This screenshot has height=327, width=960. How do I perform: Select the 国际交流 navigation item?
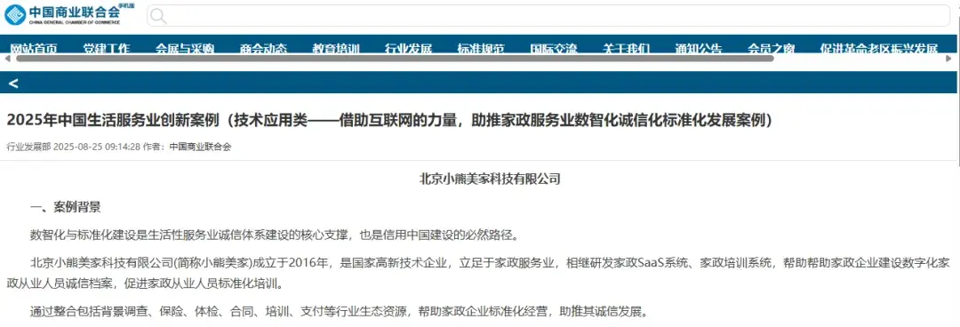click(x=554, y=49)
